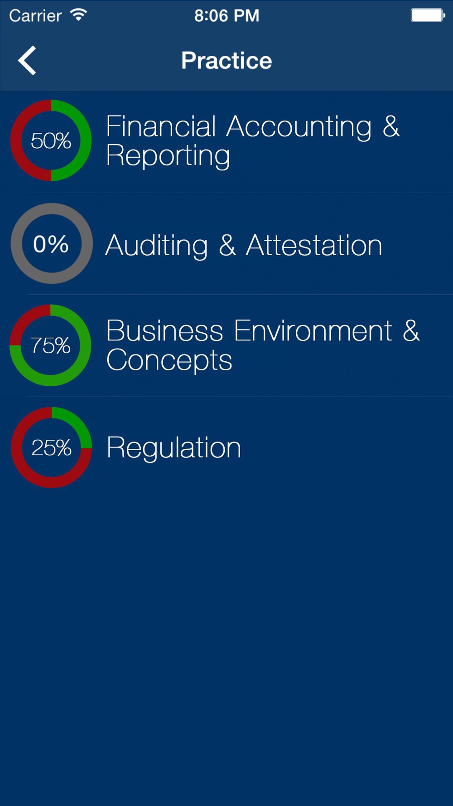The image size is (453, 806).
Task: Select the Regulation section
Action: pos(226,448)
